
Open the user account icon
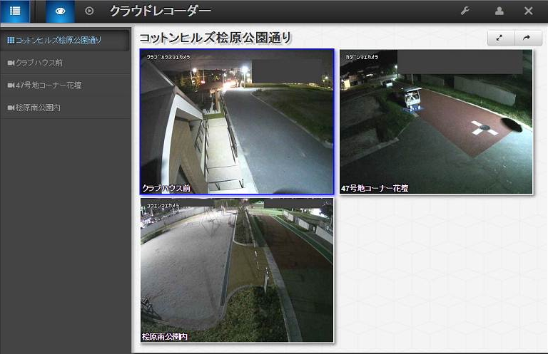click(499, 11)
